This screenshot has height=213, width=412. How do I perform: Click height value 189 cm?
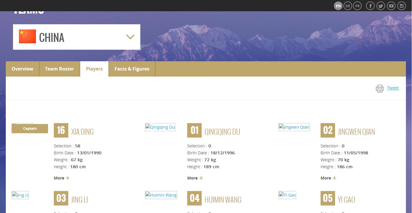pos(211,167)
